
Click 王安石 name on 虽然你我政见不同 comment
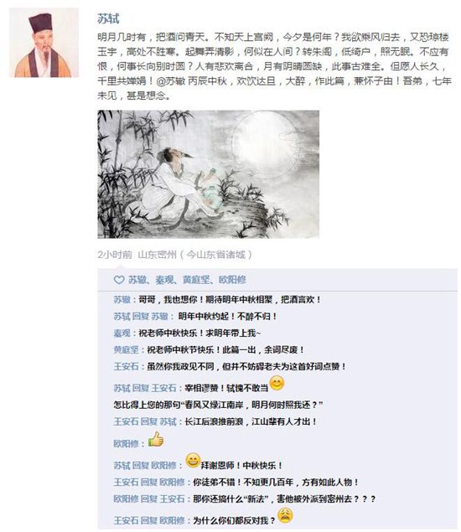(126, 366)
